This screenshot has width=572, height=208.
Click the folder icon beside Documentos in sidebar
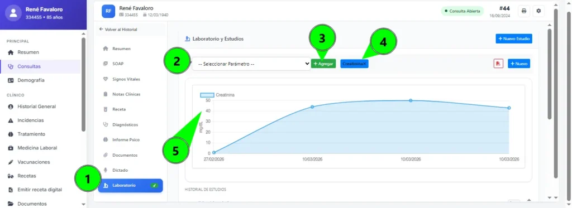(11, 204)
